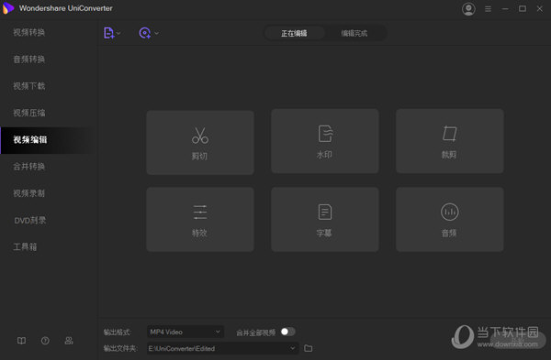Open the 特效 effects tool card
Screen dimensions: 551x360
coord(200,219)
